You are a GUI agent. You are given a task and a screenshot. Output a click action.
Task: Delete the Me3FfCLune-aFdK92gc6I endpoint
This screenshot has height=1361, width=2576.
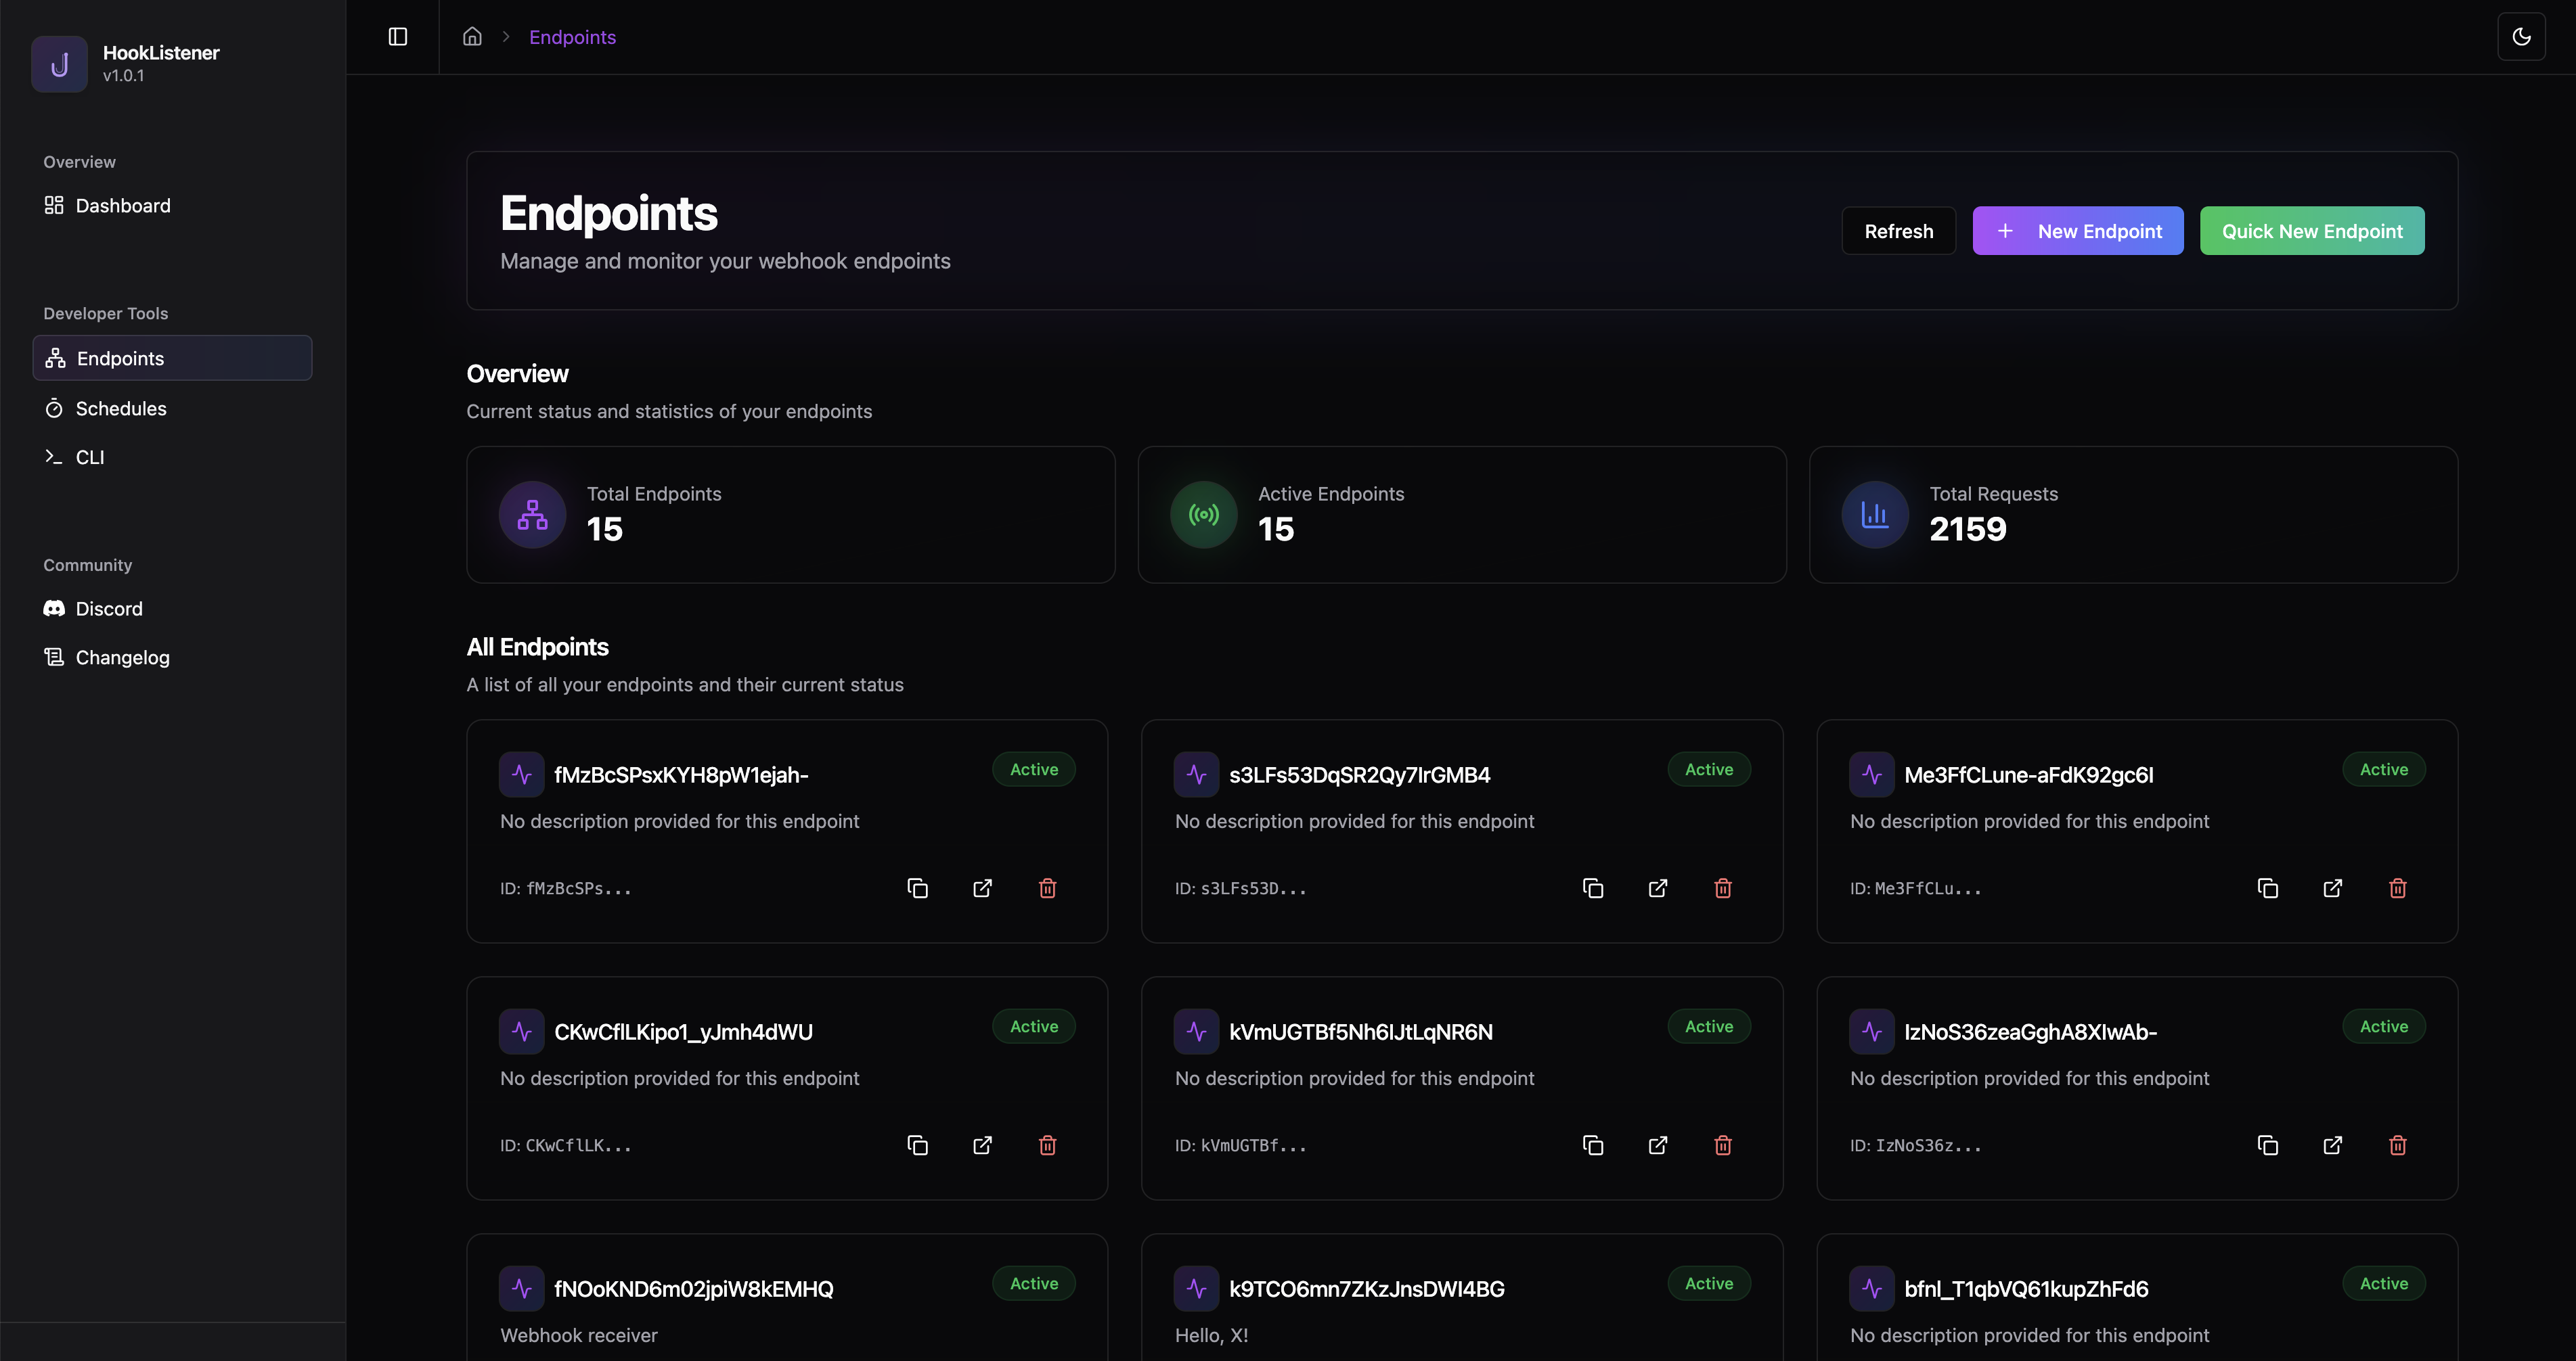(2397, 888)
